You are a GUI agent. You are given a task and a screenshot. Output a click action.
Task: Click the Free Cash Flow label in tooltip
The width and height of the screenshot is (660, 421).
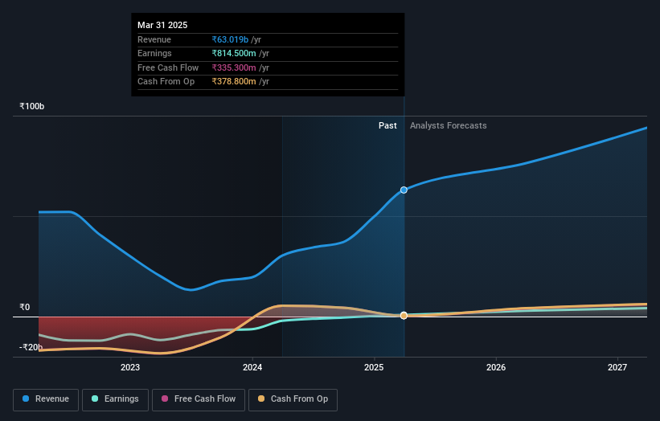pos(168,67)
